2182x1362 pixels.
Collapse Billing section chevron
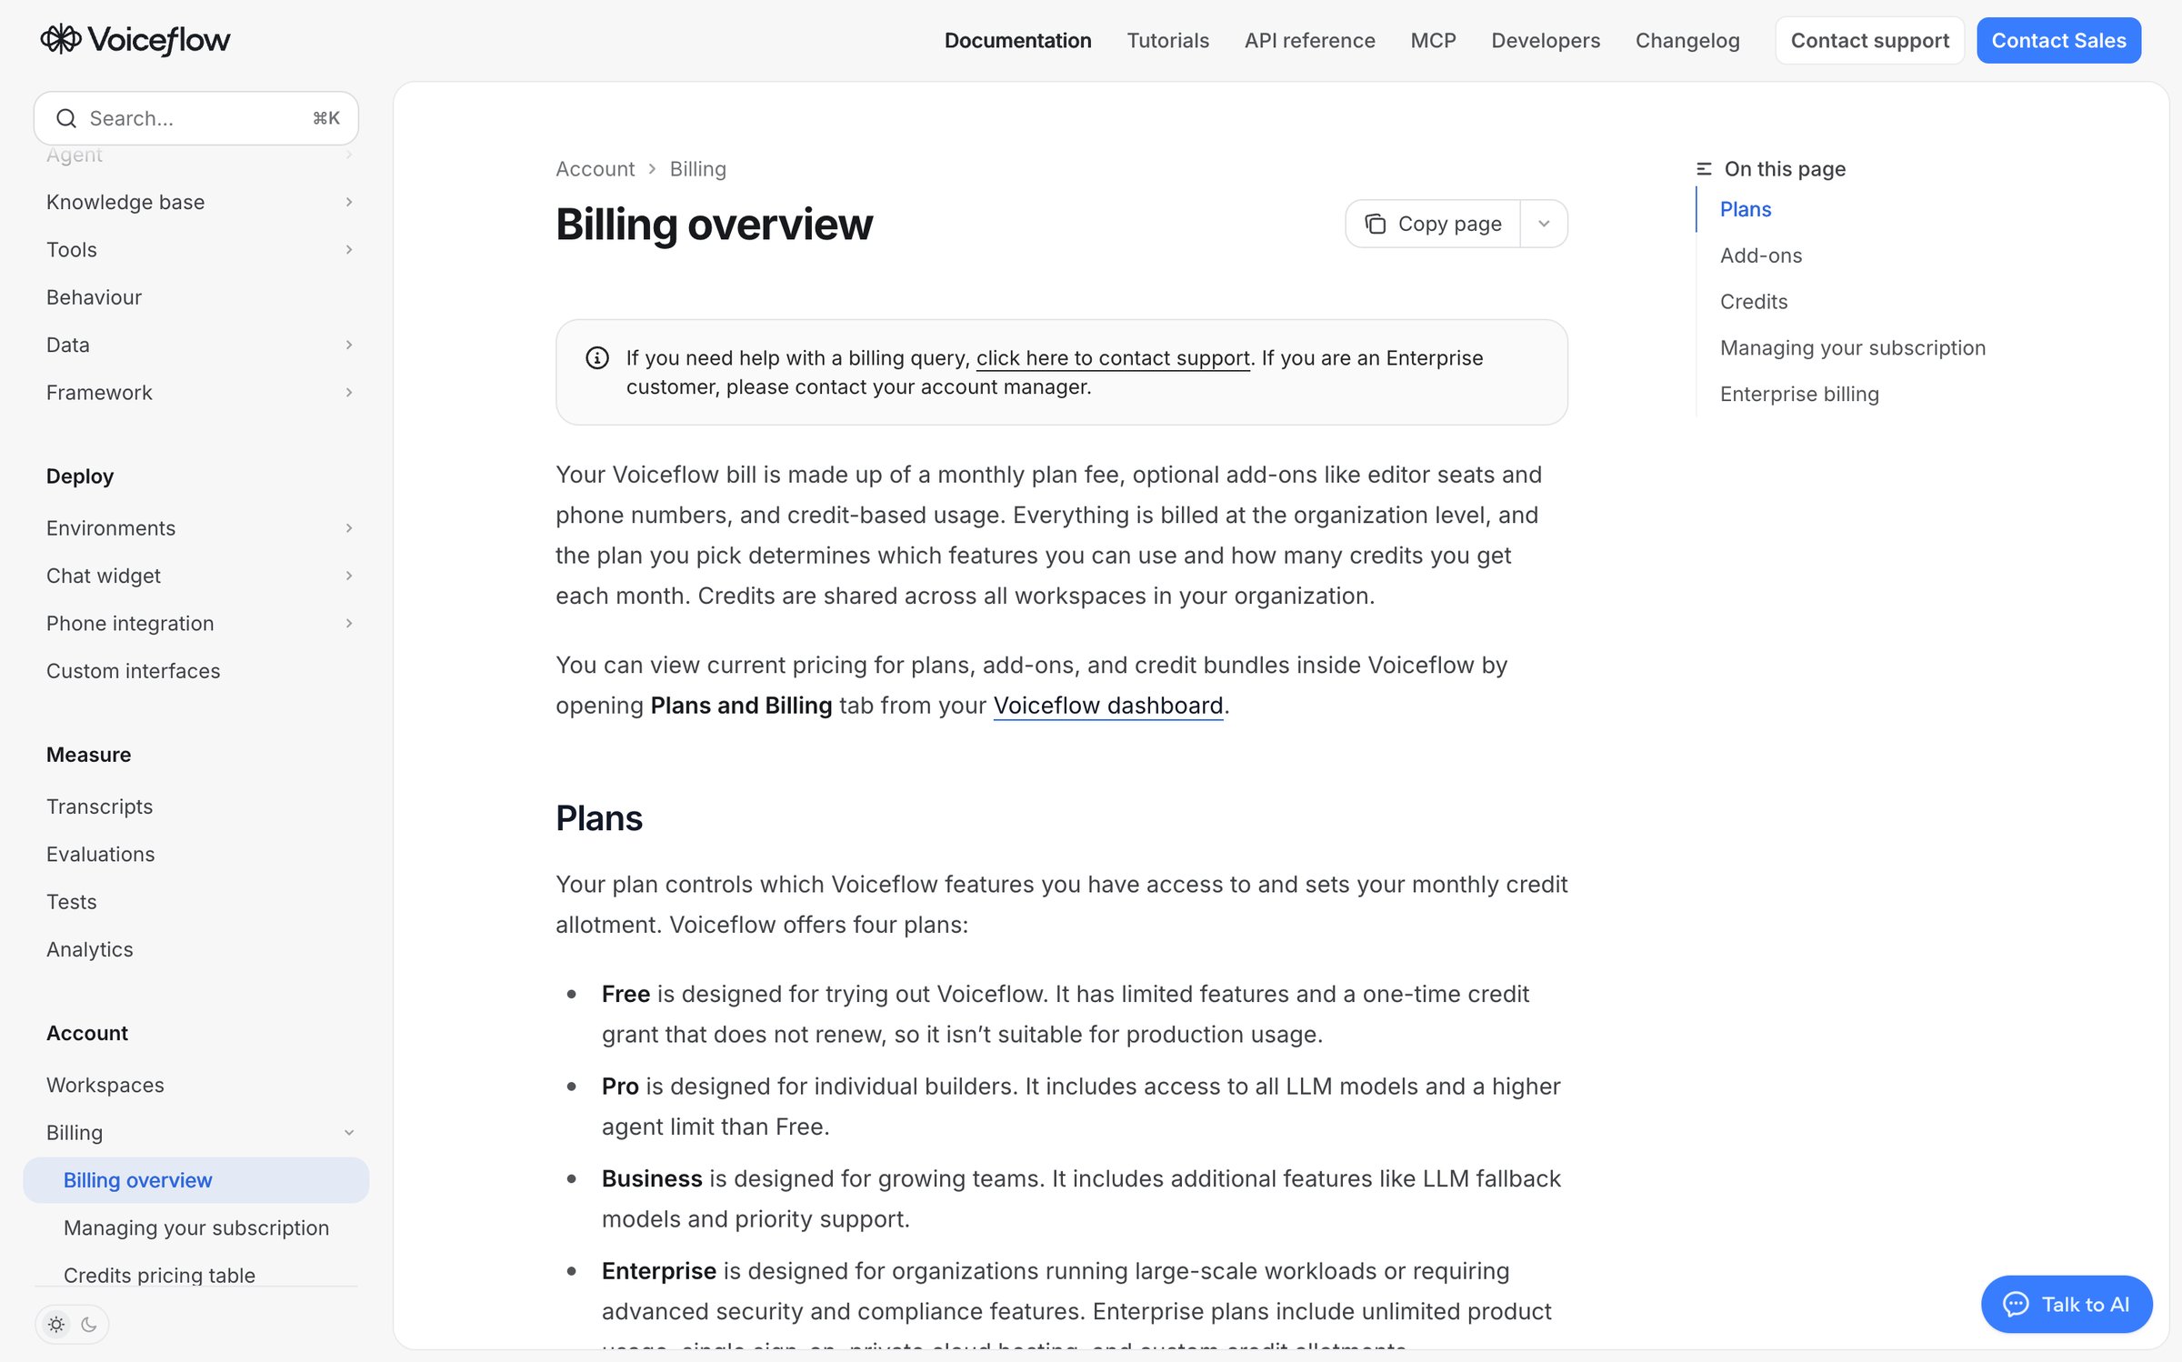[x=349, y=1132]
